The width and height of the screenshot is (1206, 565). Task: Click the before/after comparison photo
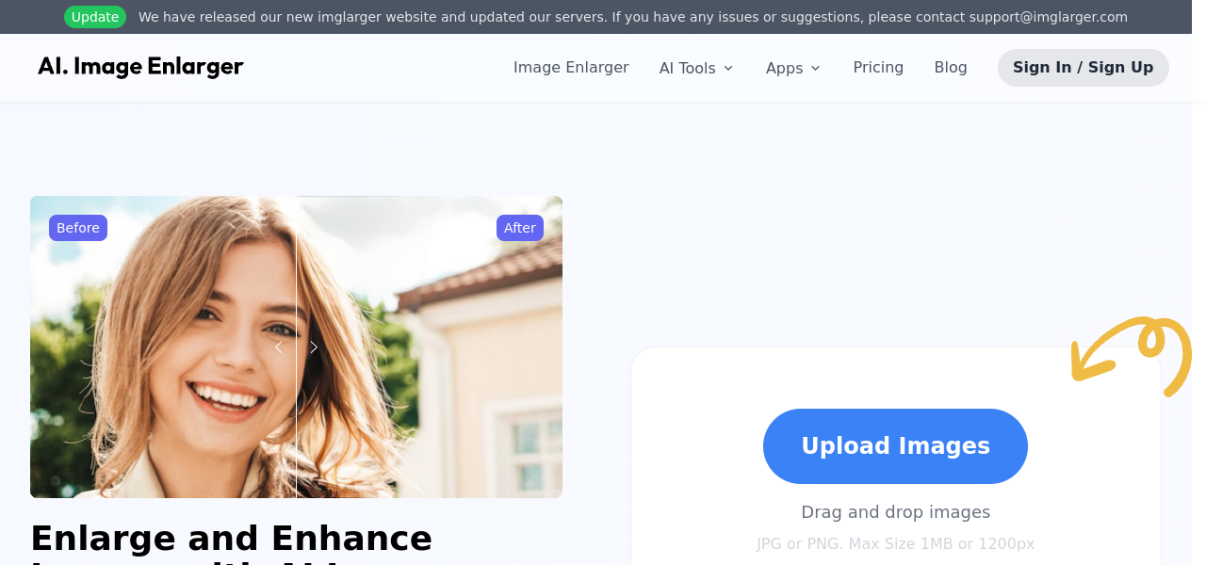[296, 347]
